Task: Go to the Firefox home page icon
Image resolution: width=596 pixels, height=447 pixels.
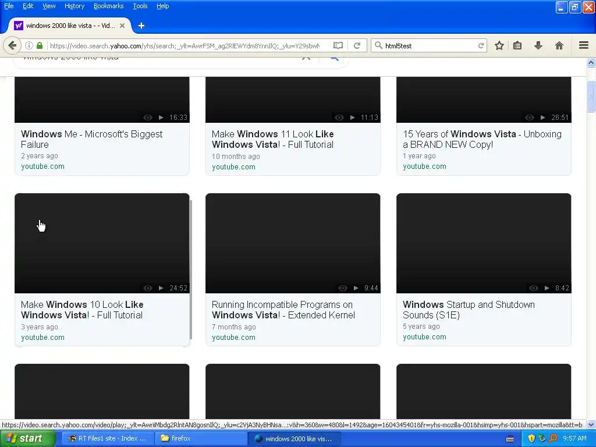Action: [x=559, y=45]
